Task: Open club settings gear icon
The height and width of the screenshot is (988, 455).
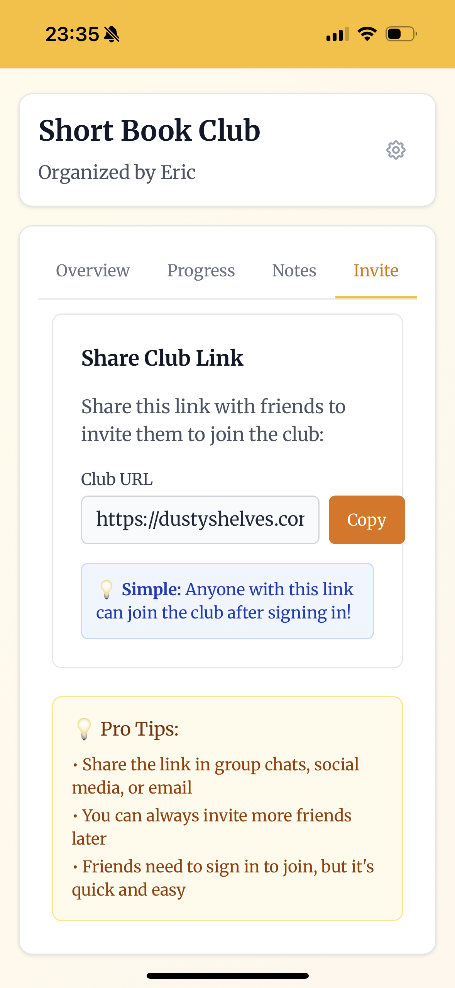Action: [396, 150]
